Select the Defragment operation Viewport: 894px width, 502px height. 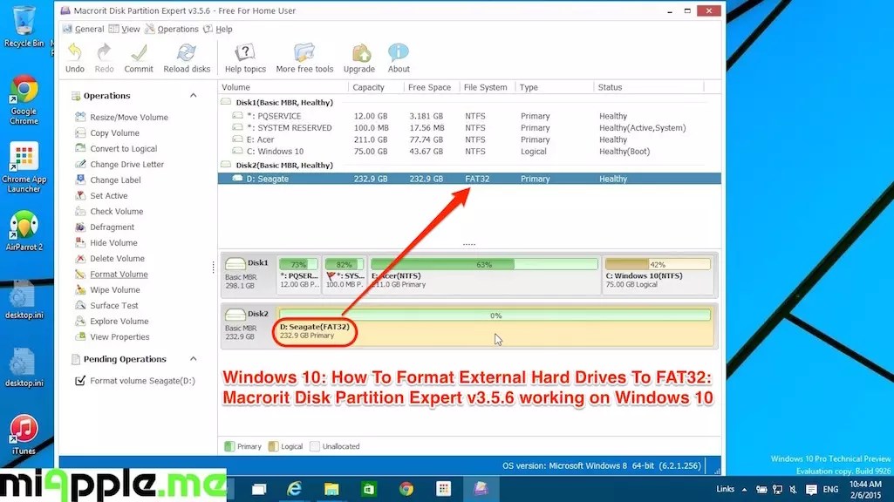tap(111, 227)
